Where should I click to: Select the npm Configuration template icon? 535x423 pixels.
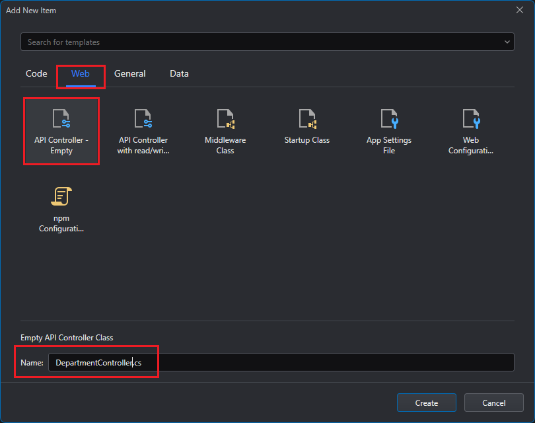[x=61, y=197]
